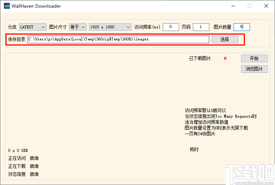Click the WallHaven Downloader title icon
This screenshot has height=185, width=275.
(7, 6)
